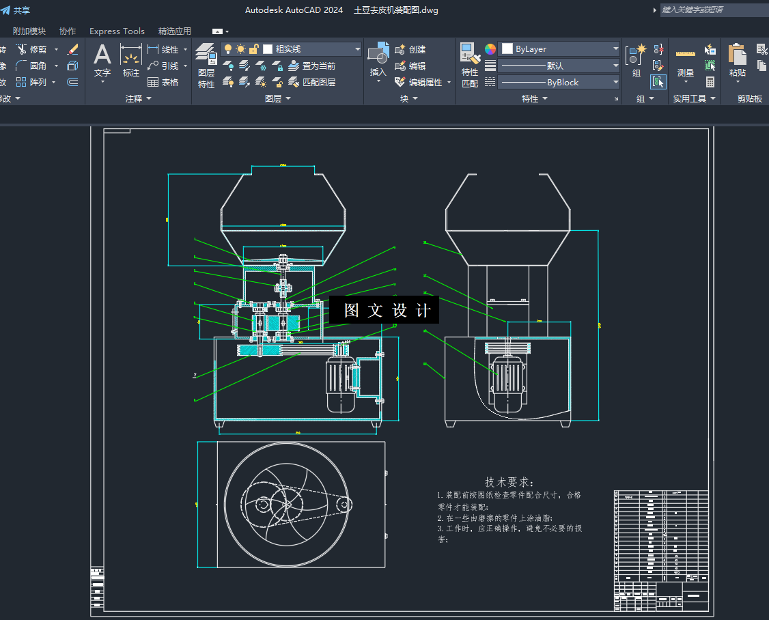Toggle layer lock icon for 粗实线
Image resolution: width=769 pixels, height=620 pixels.
253,49
